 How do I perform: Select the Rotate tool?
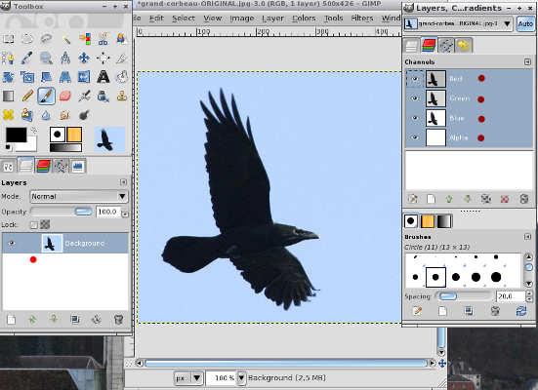click(8, 77)
